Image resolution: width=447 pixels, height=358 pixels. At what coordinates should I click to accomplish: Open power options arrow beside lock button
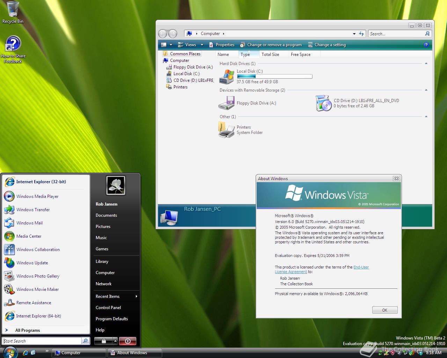click(x=115, y=341)
